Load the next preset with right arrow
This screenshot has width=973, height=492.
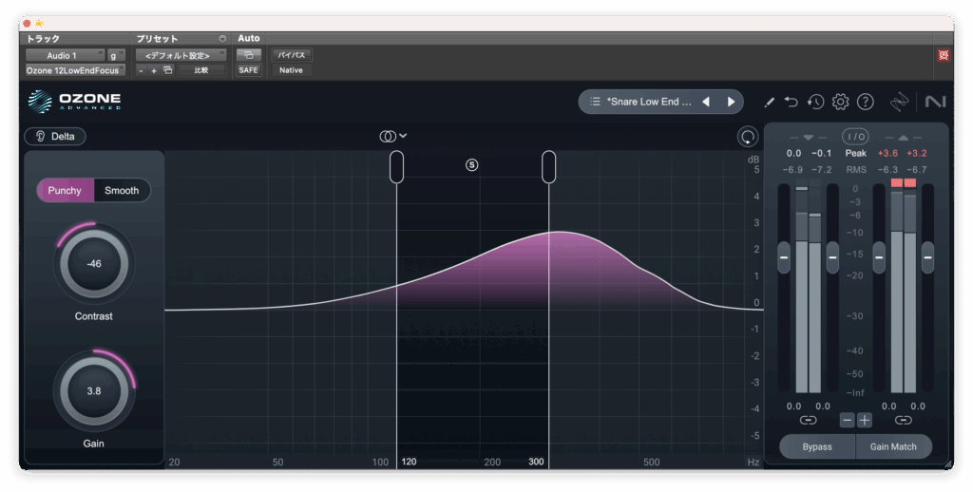click(x=731, y=102)
